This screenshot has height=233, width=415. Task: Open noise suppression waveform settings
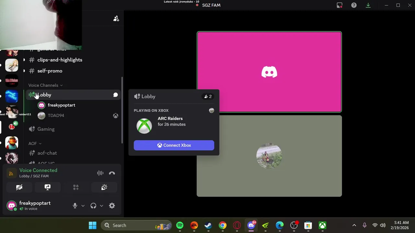click(100, 173)
